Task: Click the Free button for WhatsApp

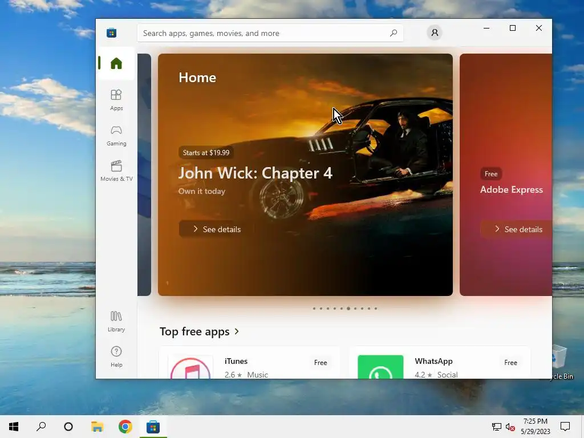Action: pyautogui.click(x=510, y=362)
